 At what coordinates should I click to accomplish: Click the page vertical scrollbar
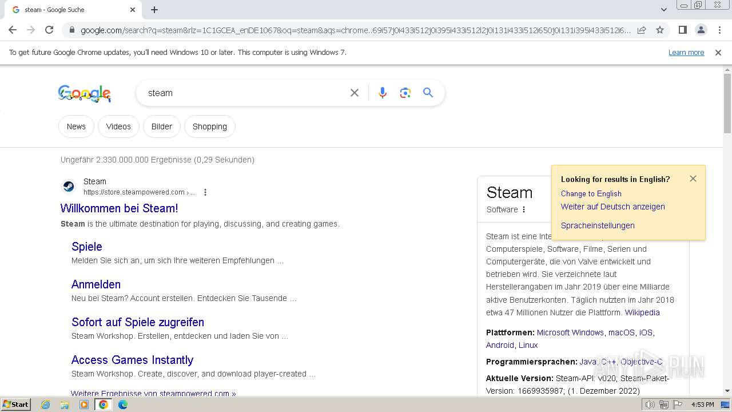click(727, 103)
